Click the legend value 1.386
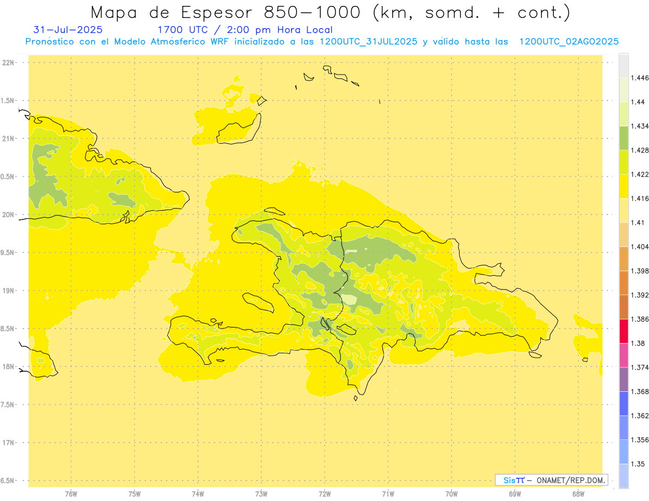649x501 pixels. pyautogui.click(x=640, y=319)
